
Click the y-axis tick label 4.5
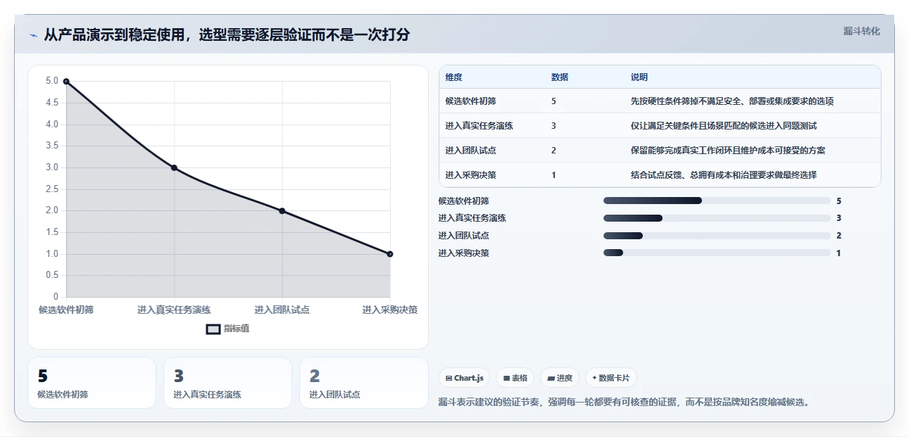click(x=52, y=103)
